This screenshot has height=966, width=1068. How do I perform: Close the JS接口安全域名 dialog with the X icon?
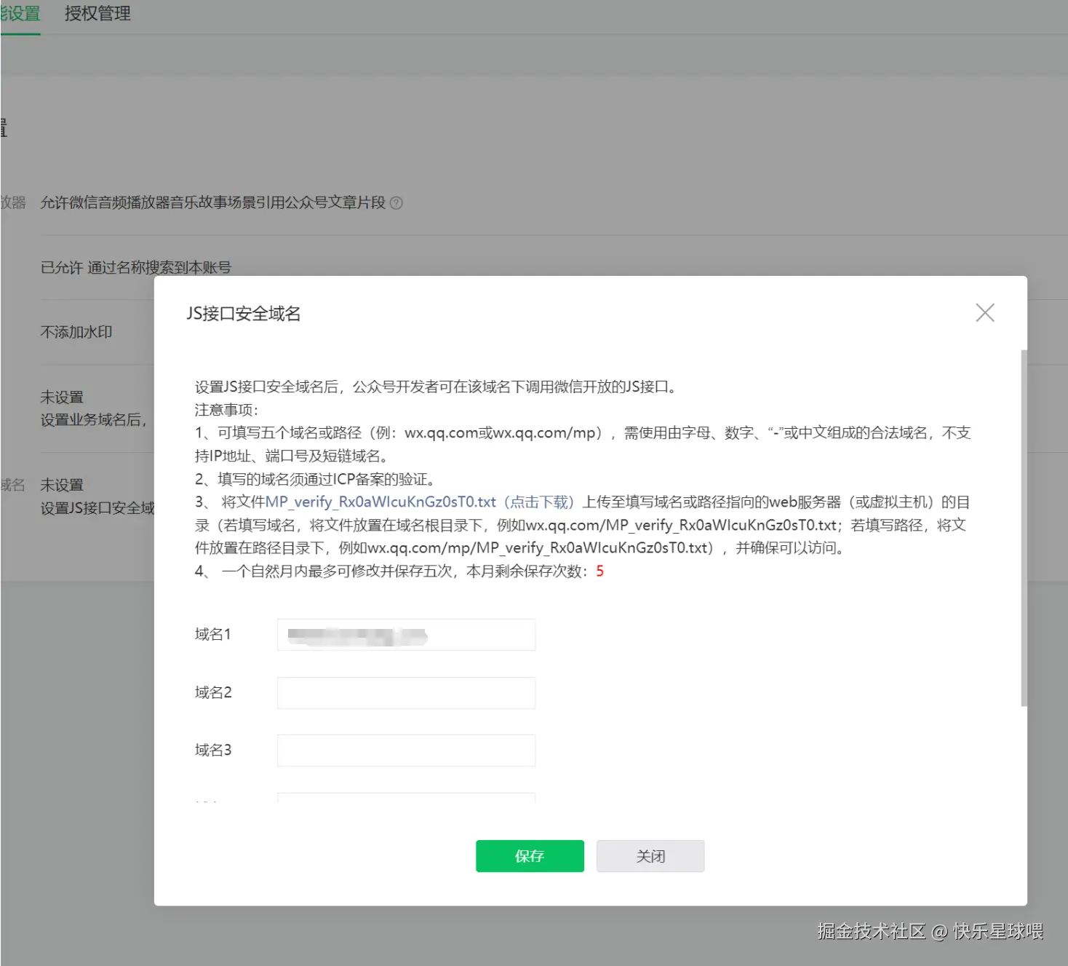984,312
